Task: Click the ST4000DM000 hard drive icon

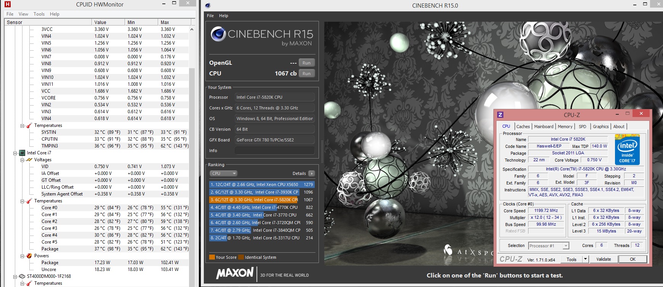Action: coord(22,276)
